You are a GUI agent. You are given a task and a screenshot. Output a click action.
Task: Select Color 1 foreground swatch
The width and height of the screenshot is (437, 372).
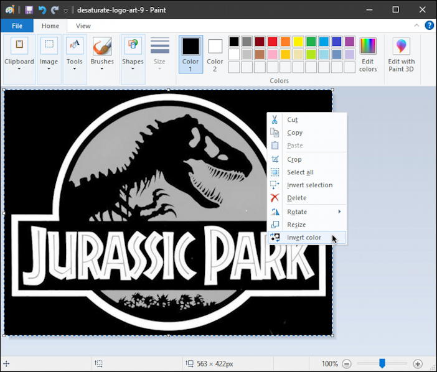coord(190,53)
